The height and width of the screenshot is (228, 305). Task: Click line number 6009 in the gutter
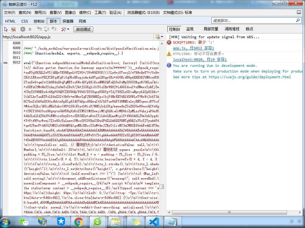tap(17, 48)
